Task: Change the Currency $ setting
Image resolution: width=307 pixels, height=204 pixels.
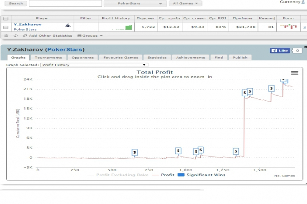Action: coord(303,2)
